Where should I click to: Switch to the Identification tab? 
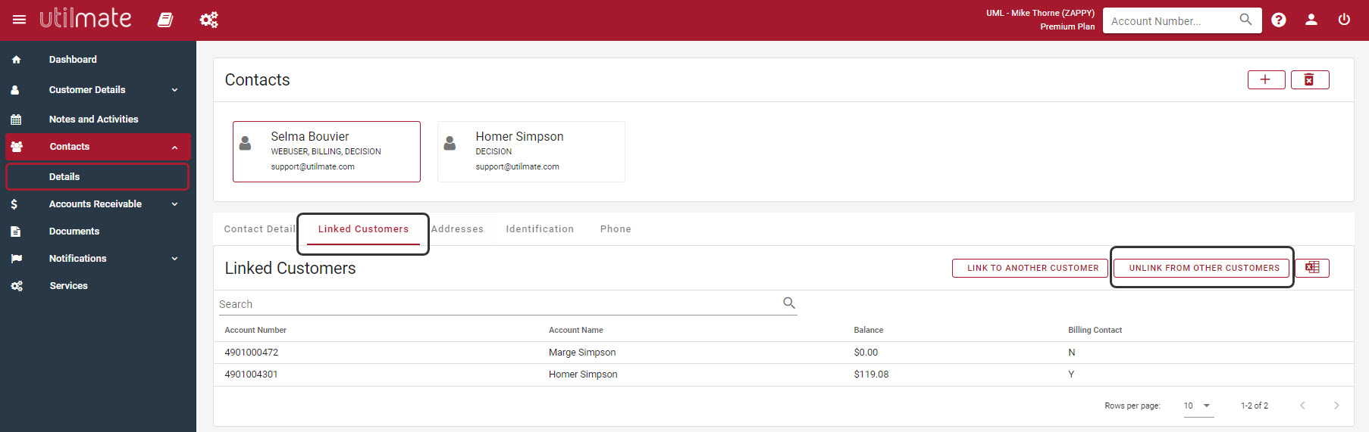[540, 229]
